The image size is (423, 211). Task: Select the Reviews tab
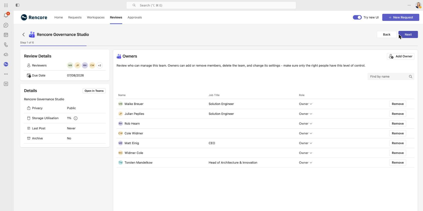point(116,17)
